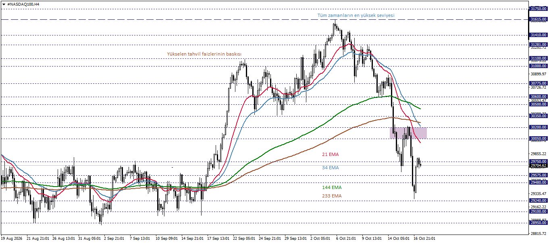Click the 31 Aug 05:01 time label
Image resolution: width=549 pixels, height=243 pixels.
click(x=89, y=239)
